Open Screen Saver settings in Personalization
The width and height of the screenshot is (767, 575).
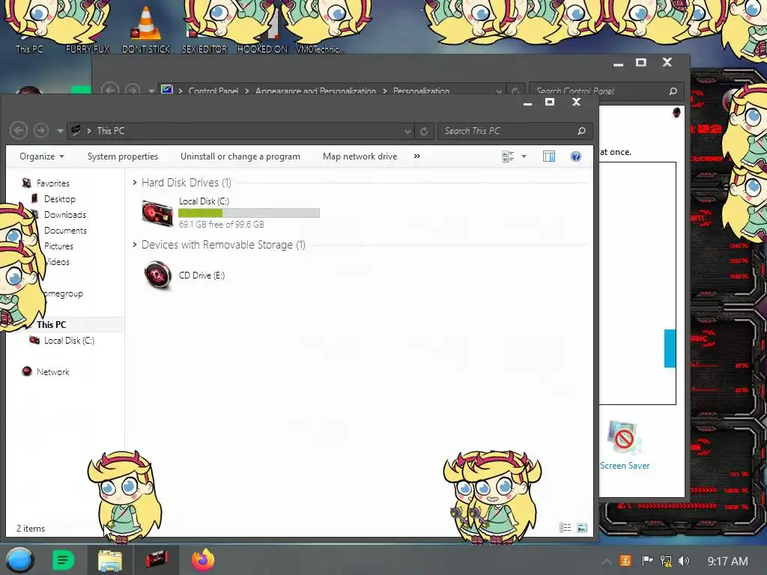[x=625, y=445]
